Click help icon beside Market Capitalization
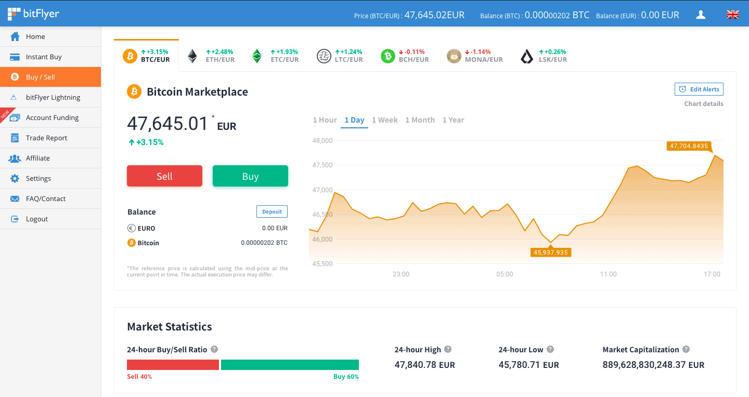749x397 pixels. coord(686,349)
